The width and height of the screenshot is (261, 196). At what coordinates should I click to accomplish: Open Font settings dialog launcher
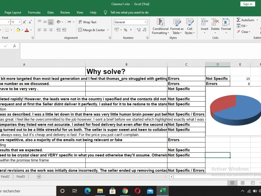point(33,38)
